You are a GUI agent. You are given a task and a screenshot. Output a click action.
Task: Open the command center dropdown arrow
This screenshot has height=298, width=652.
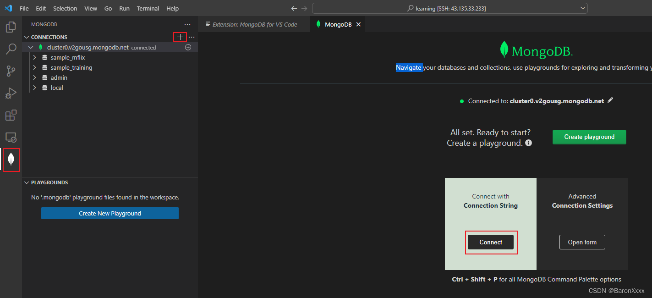[x=583, y=8]
